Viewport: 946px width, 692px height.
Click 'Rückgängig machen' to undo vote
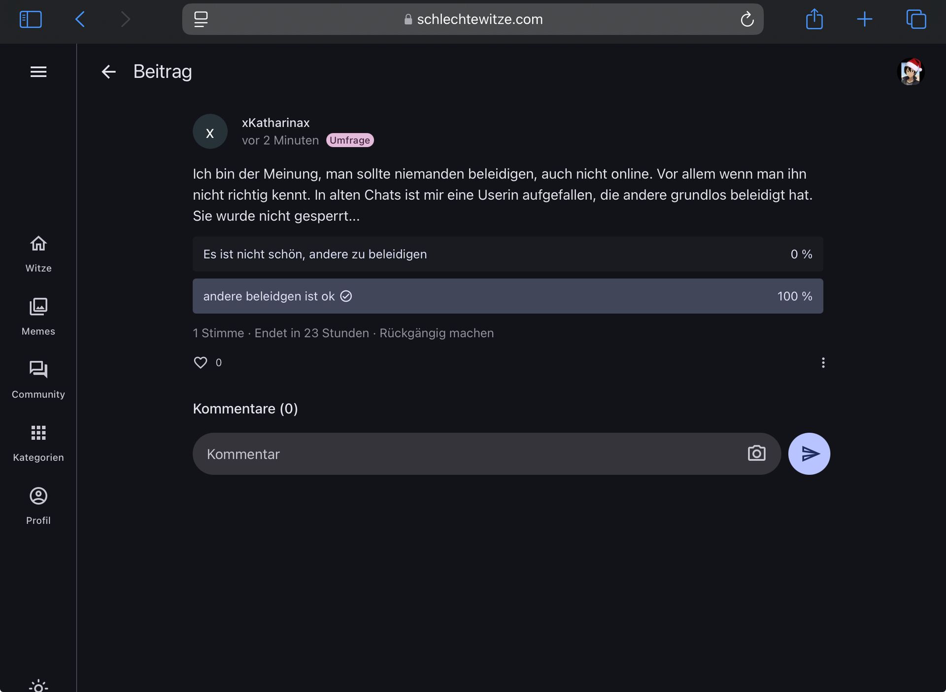click(437, 333)
